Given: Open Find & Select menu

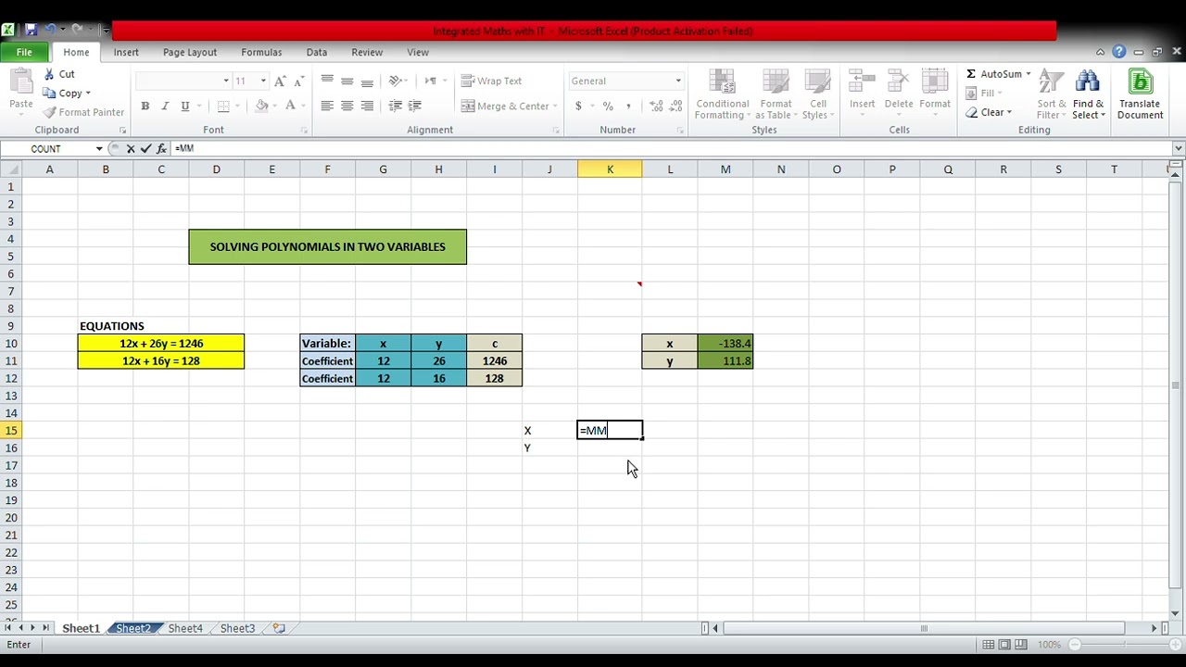Looking at the screenshot, I should tap(1088, 94).
